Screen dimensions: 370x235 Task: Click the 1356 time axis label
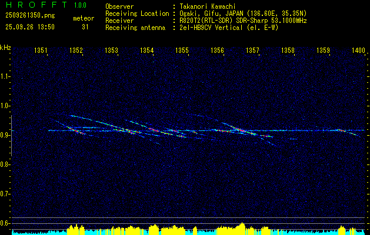point(217,51)
